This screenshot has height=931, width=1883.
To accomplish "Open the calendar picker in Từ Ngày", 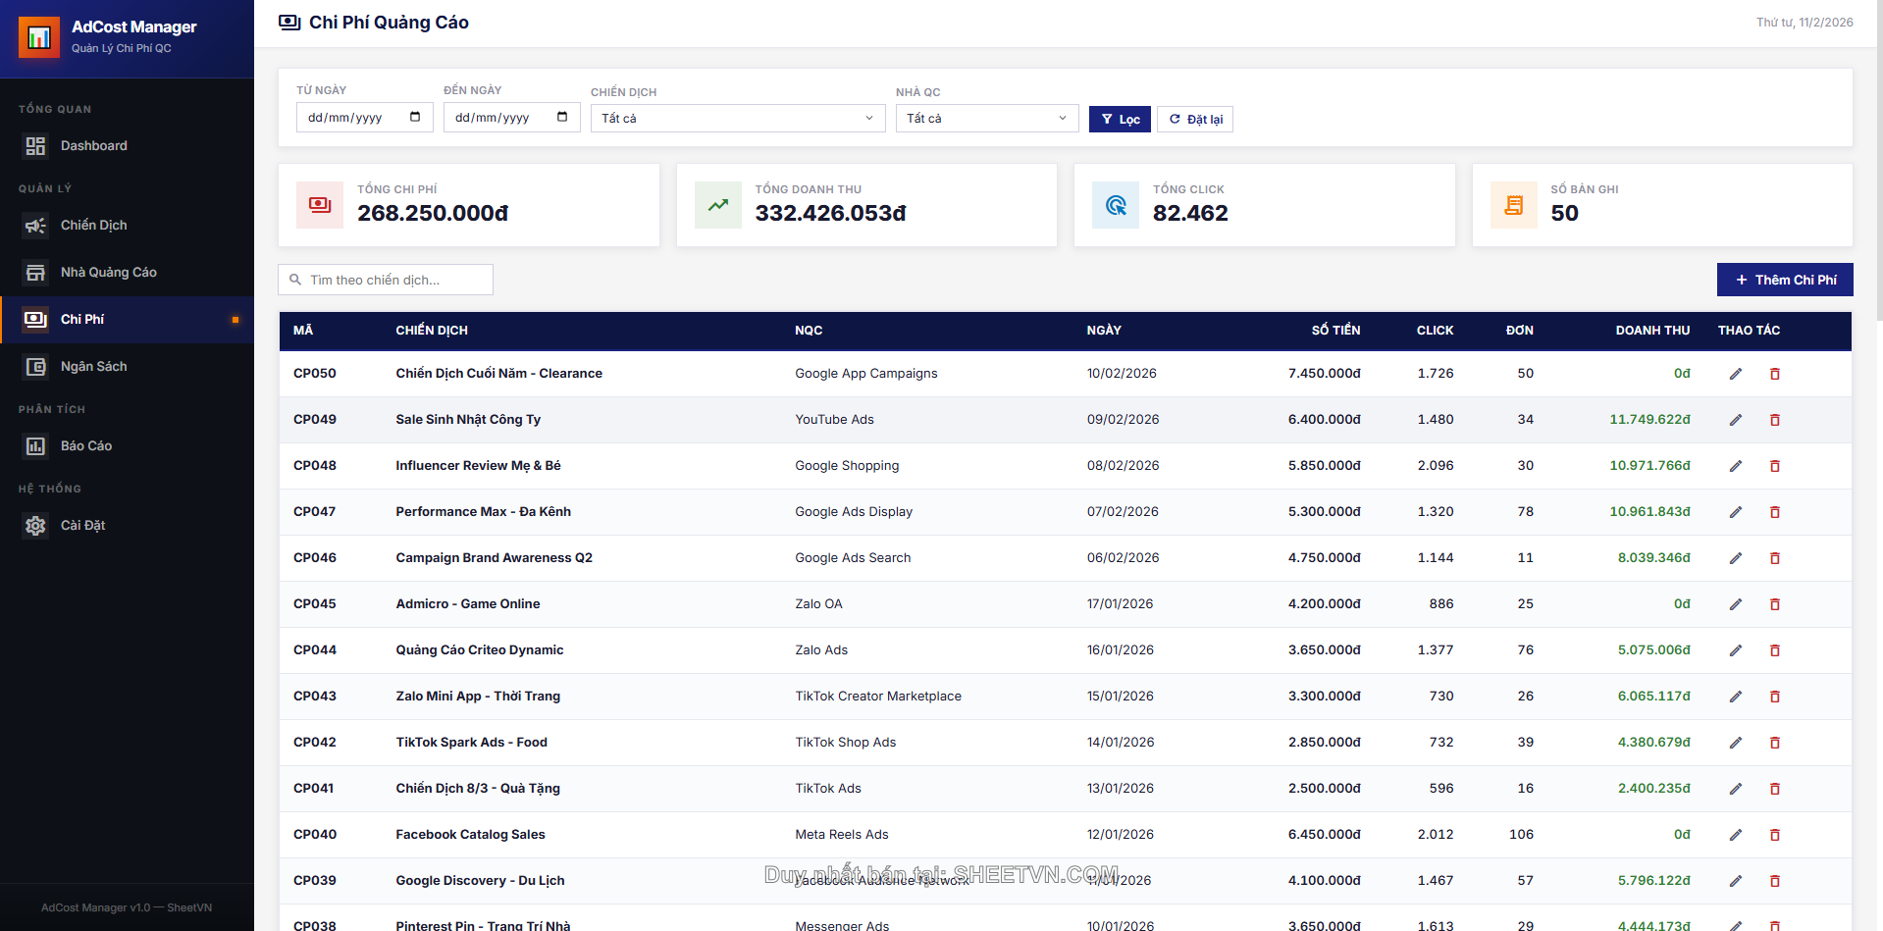I will (415, 118).
